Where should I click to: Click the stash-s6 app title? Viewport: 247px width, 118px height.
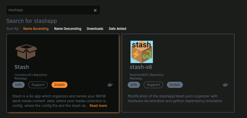point(141,67)
